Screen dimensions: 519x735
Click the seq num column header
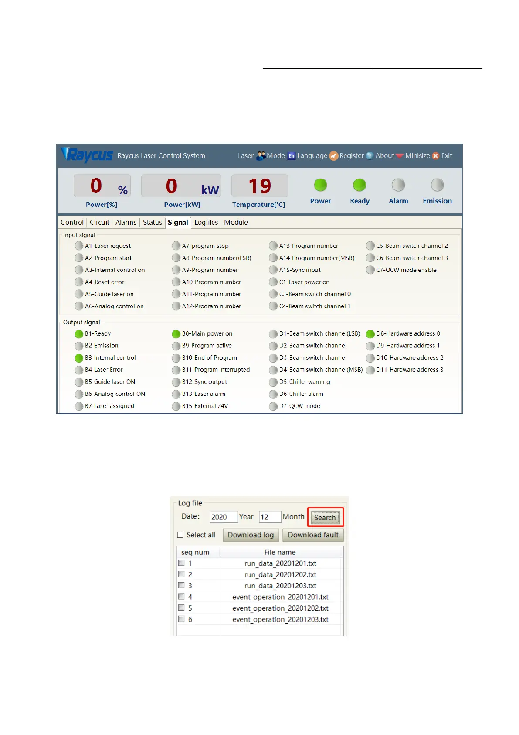point(198,552)
